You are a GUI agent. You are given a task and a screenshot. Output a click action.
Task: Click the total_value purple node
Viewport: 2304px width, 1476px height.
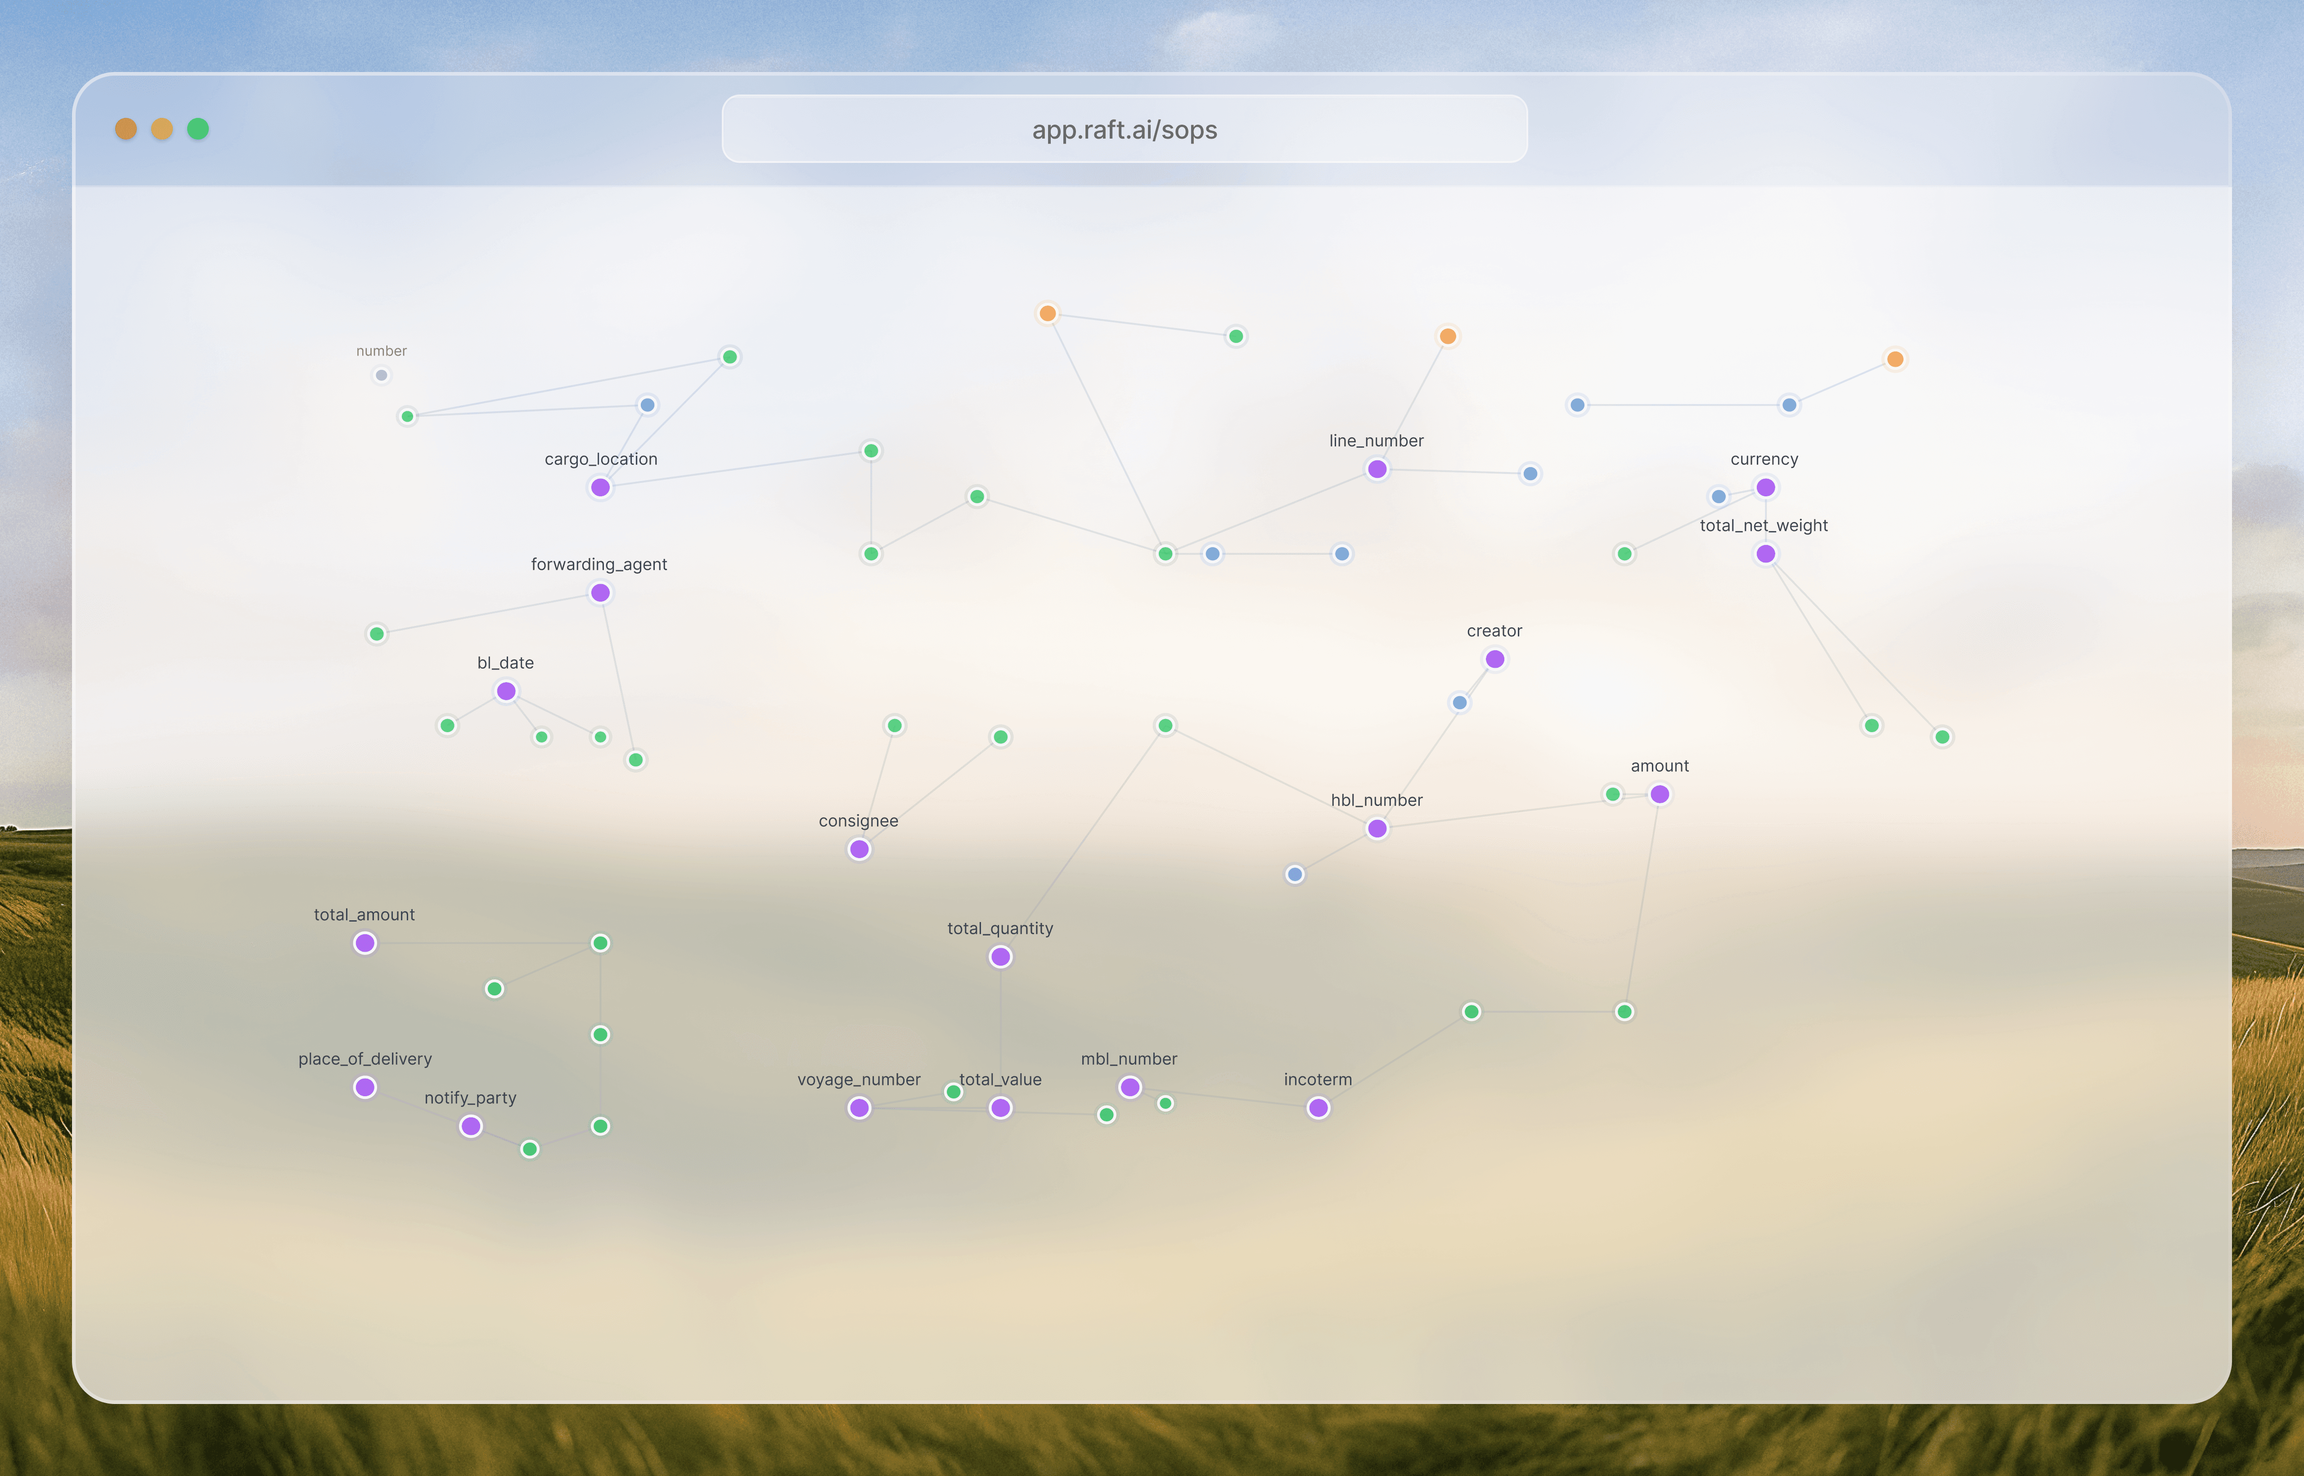click(1000, 1108)
